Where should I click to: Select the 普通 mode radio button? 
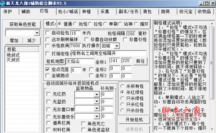[x=59, y=24]
